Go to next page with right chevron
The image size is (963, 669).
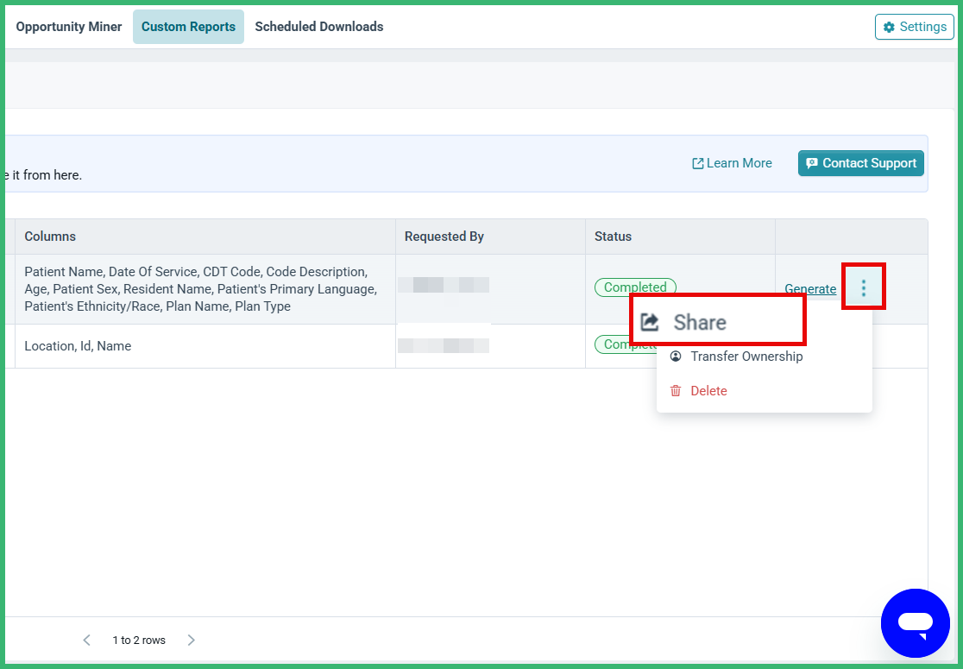point(191,640)
